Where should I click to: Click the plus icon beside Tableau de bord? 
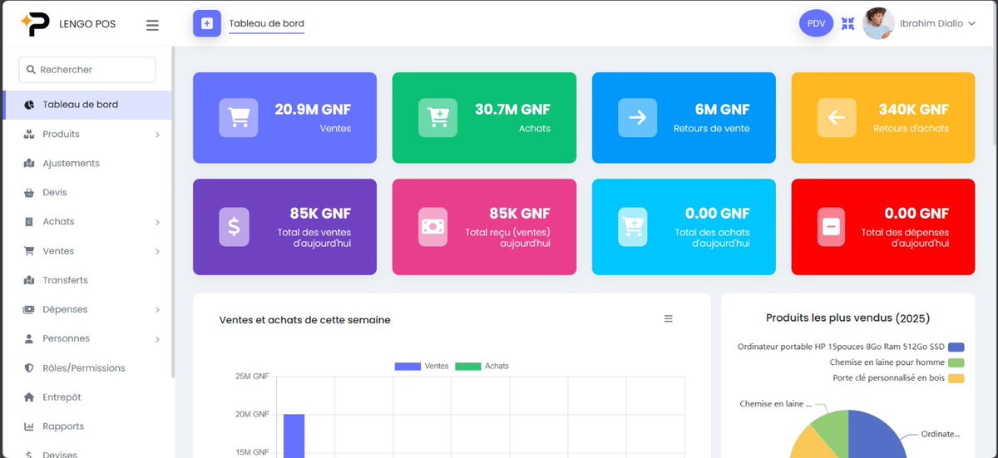pos(207,23)
